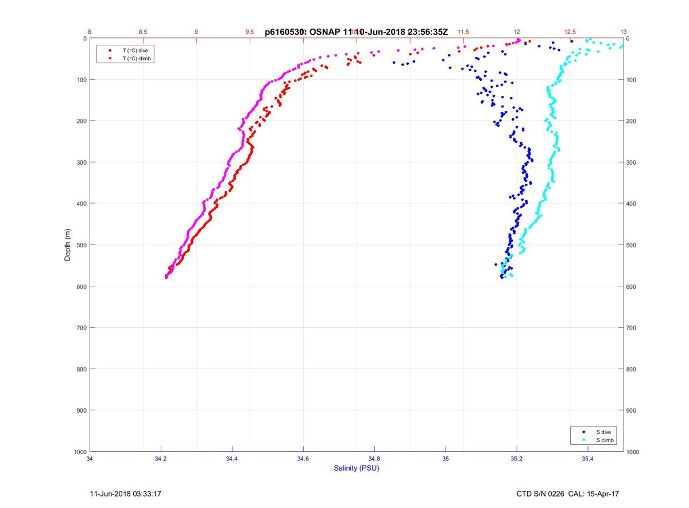Click the '35.2' salinity tick label
The image size is (689, 508).
coord(517,458)
